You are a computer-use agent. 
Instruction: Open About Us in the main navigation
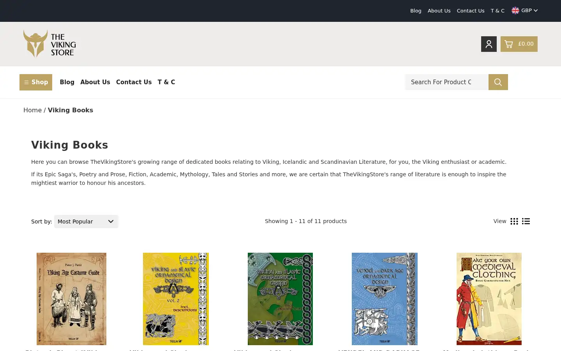point(95,82)
